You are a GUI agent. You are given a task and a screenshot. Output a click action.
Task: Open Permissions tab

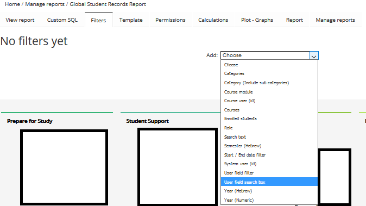coord(171,20)
